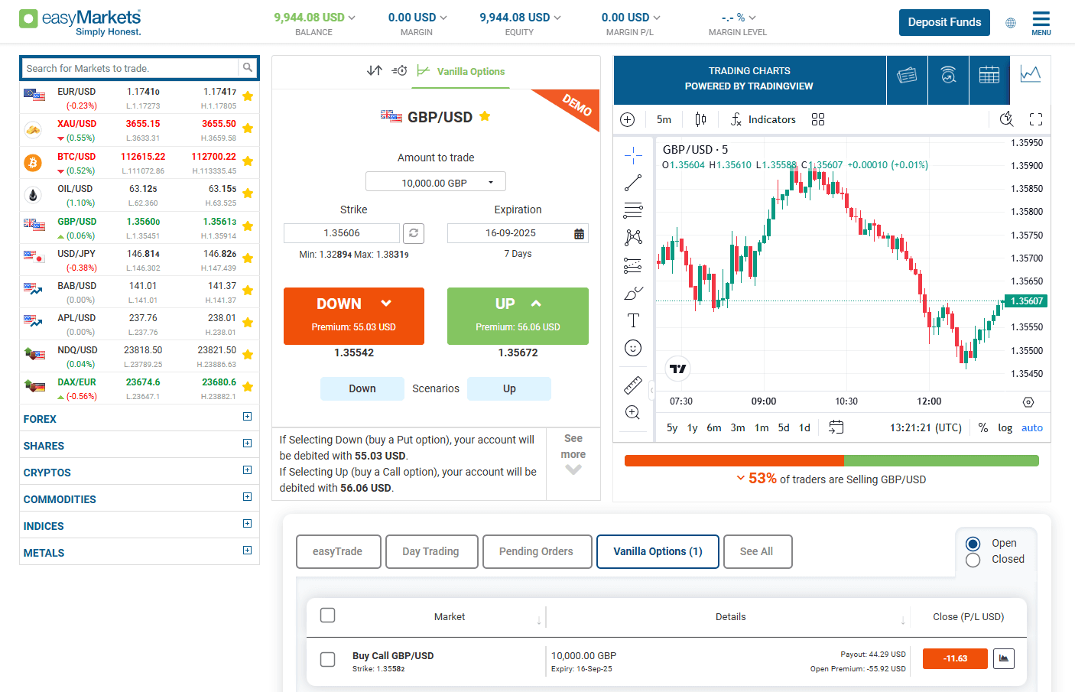This screenshot has height=692, width=1075.
Task: Open candlestick chart style selector
Action: (700, 119)
